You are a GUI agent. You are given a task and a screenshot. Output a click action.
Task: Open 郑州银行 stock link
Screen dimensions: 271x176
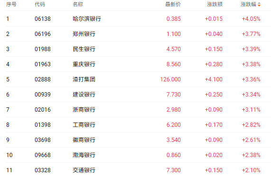[84, 34]
